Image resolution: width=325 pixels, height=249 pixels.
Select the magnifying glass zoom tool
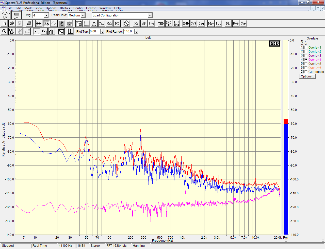coord(4,31)
